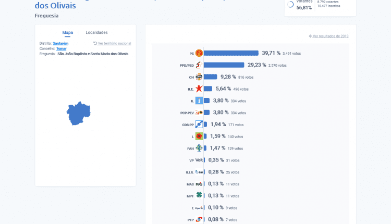Image resolution: width=391 pixels, height=224 pixels.
Task: Click the '496 votos' text
Action: point(241,89)
